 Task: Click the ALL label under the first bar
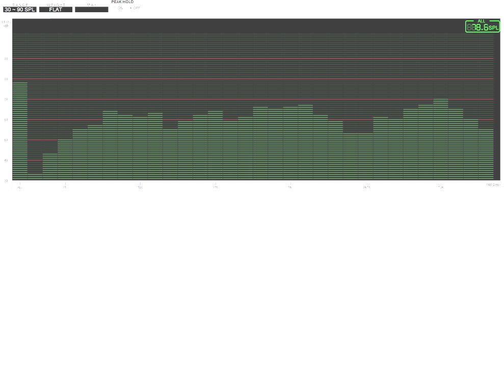click(x=20, y=187)
